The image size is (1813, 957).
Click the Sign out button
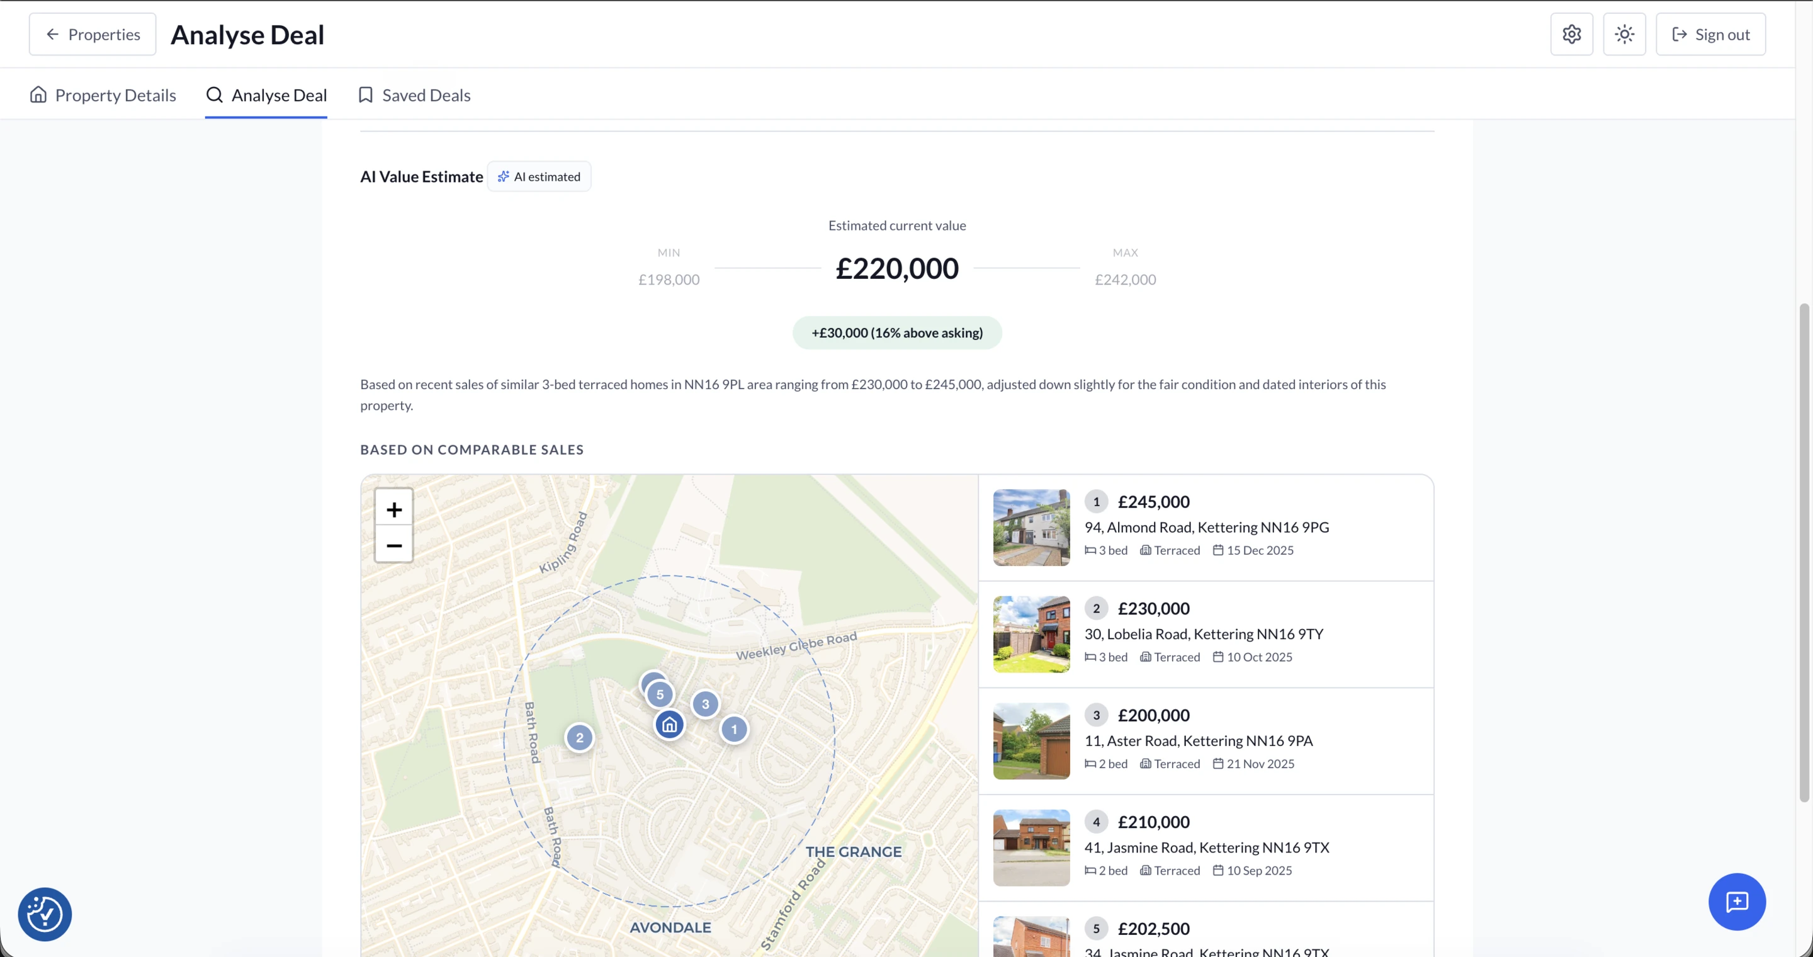(1711, 35)
